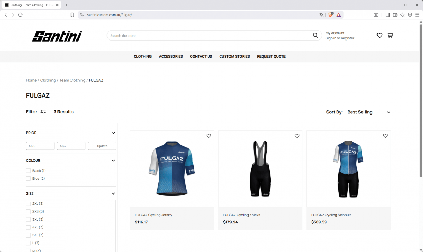Click the search magnifier icon
423x252 pixels.
pyautogui.click(x=315, y=36)
